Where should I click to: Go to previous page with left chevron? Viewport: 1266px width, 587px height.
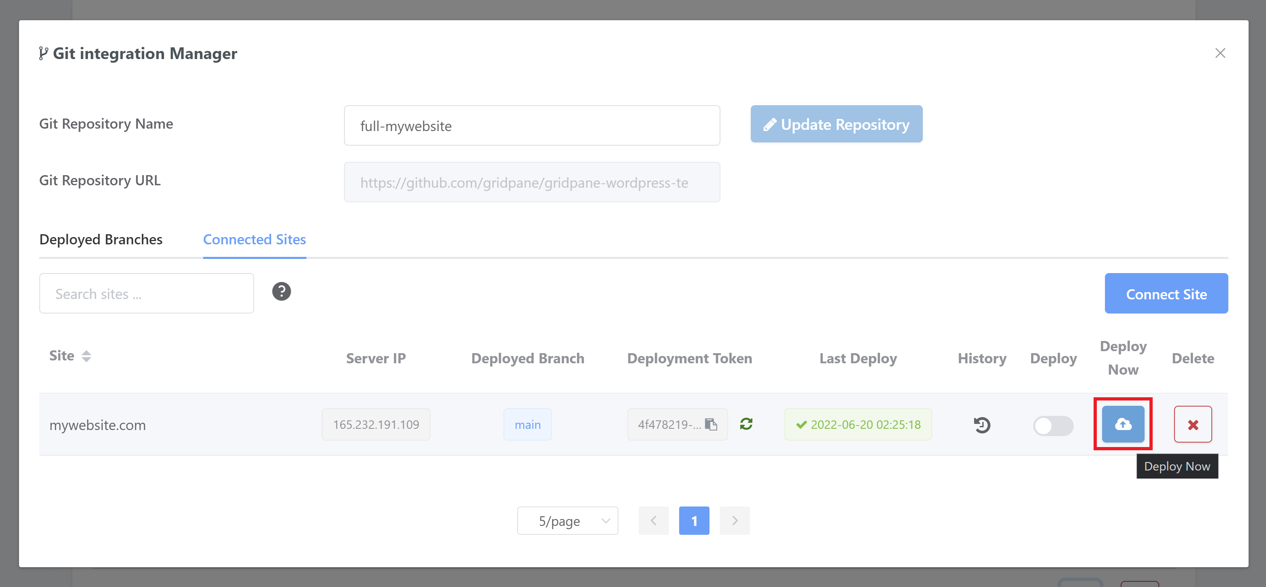click(653, 521)
